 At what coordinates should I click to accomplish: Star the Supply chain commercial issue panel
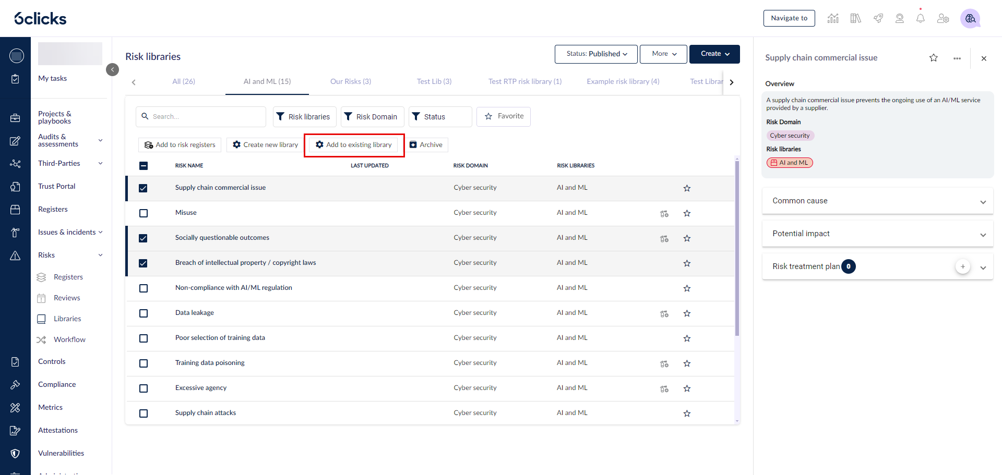[933, 58]
